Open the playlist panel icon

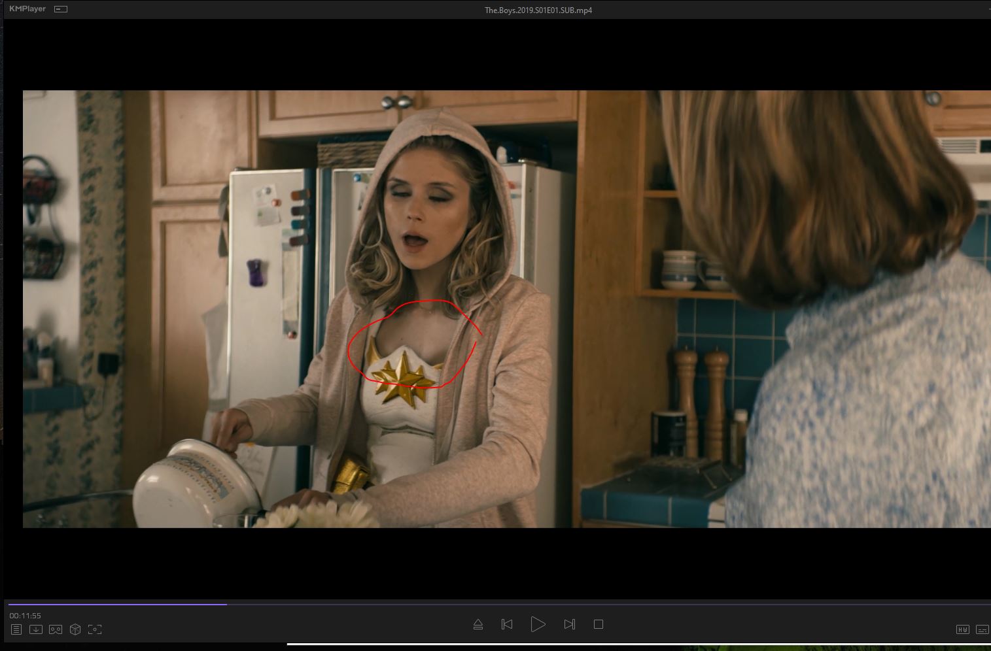click(16, 629)
